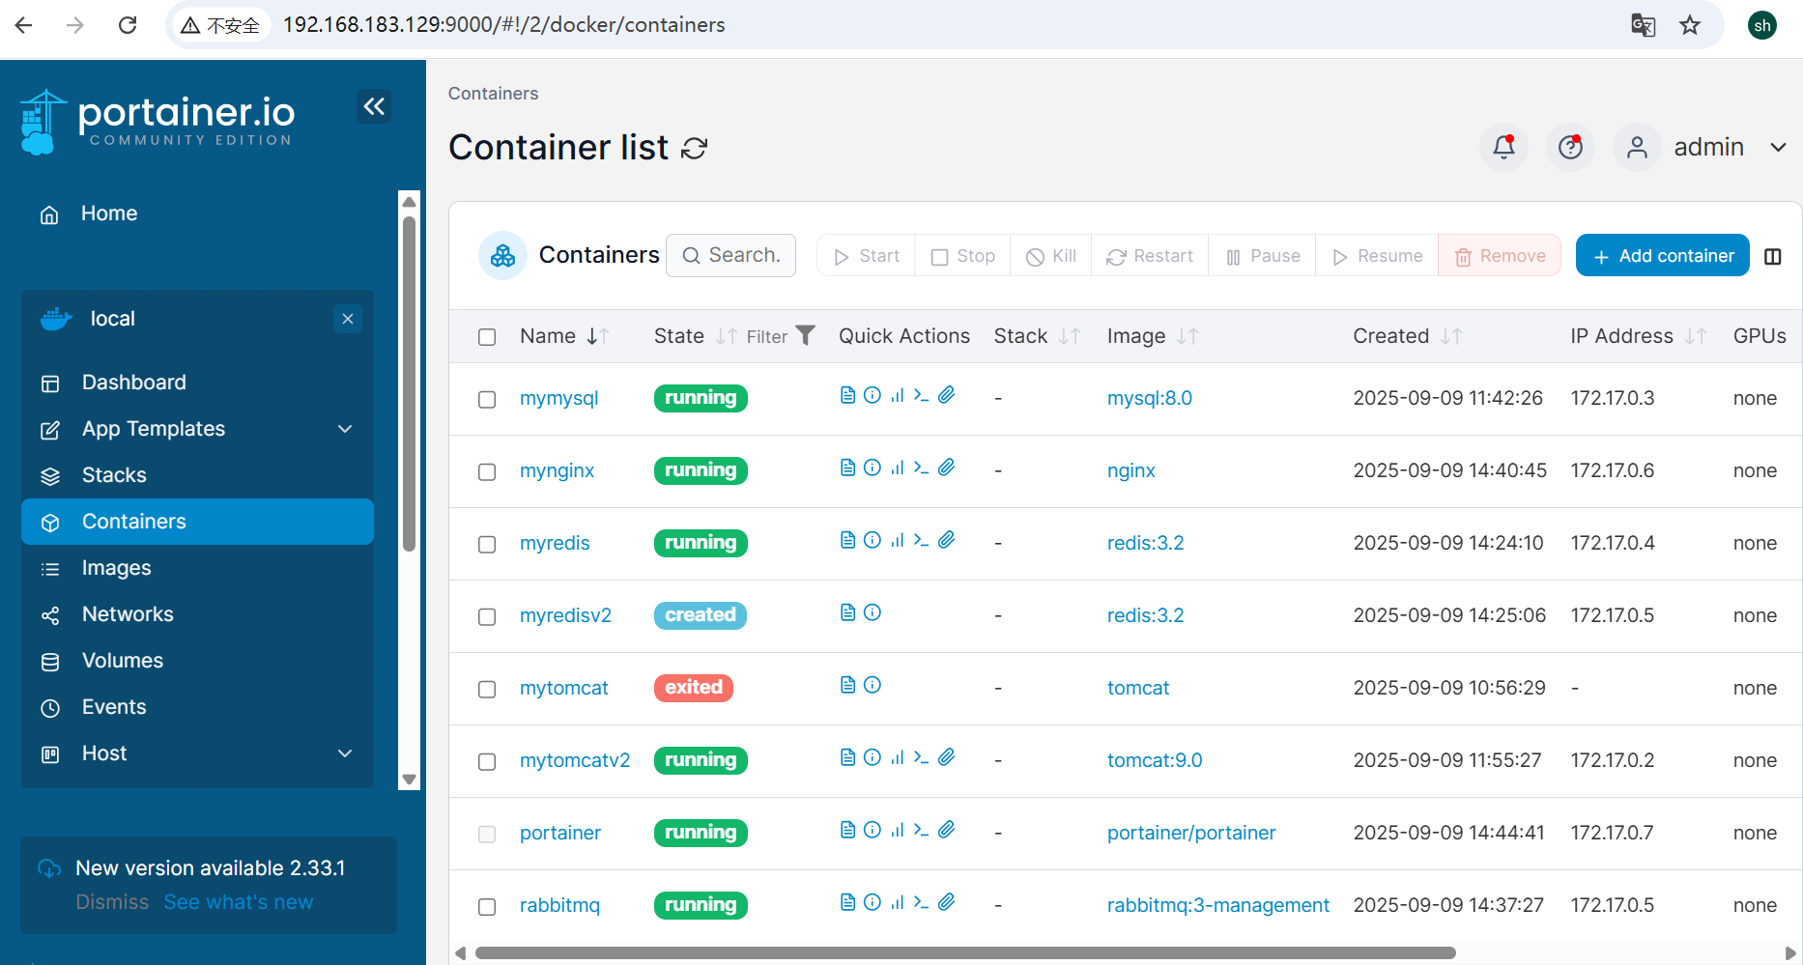The height and width of the screenshot is (965, 1803).
Task: Show stats for mytomcatv2 container
Action: (898, 756)
